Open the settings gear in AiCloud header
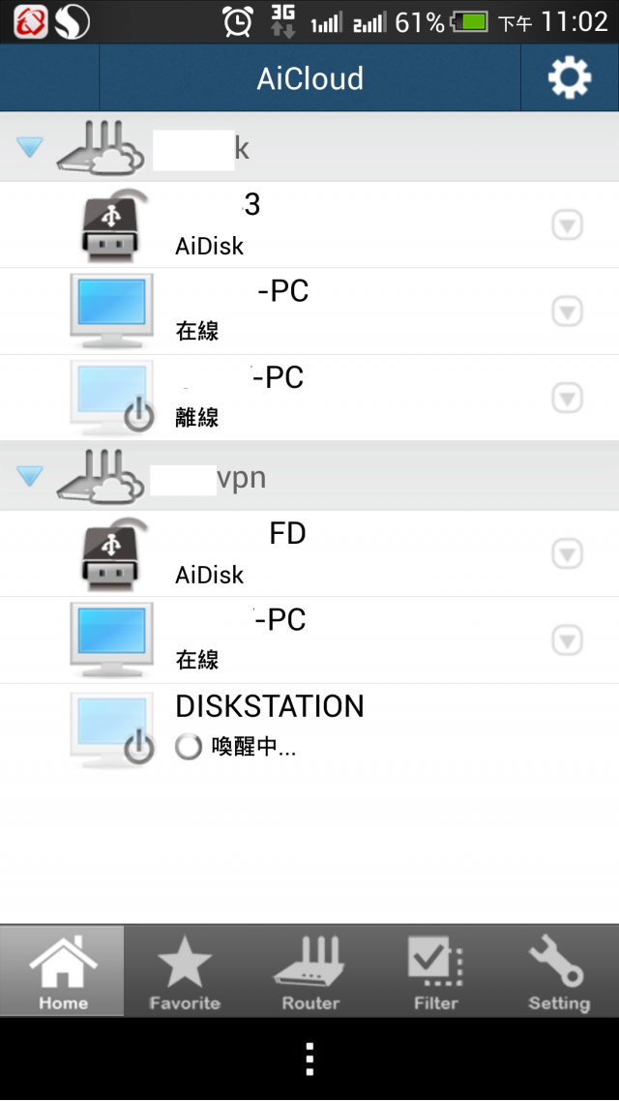Viewport: 619px width, 1101px height. tap(569, 77)
